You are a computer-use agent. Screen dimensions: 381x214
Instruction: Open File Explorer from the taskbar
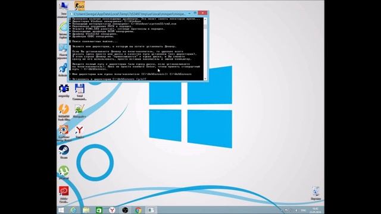86,210
